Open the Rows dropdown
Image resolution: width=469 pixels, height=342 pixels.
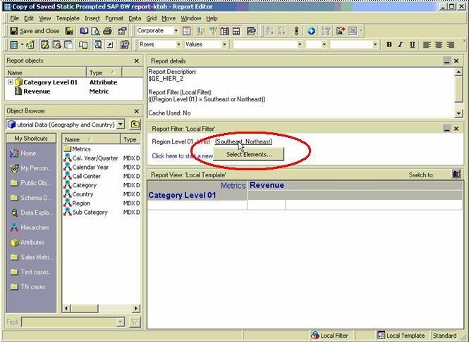pyautogui.click(x=177, y=44)
